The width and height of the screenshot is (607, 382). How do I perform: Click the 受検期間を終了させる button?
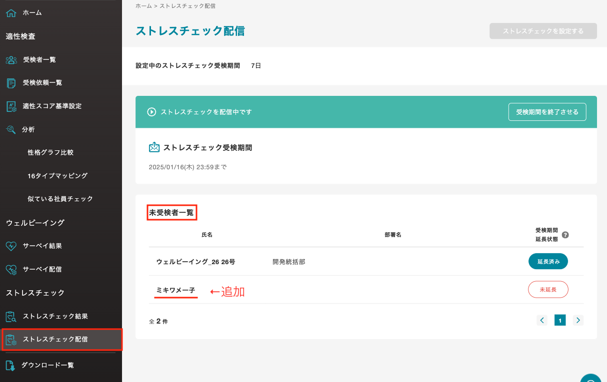pyautogui.click(x=547, y=112)
